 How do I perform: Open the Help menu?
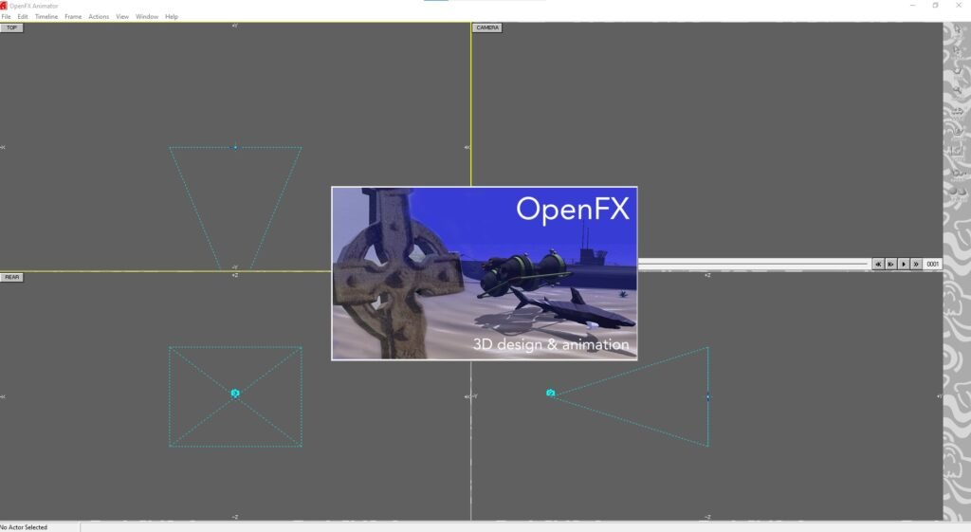coord(172,17)
